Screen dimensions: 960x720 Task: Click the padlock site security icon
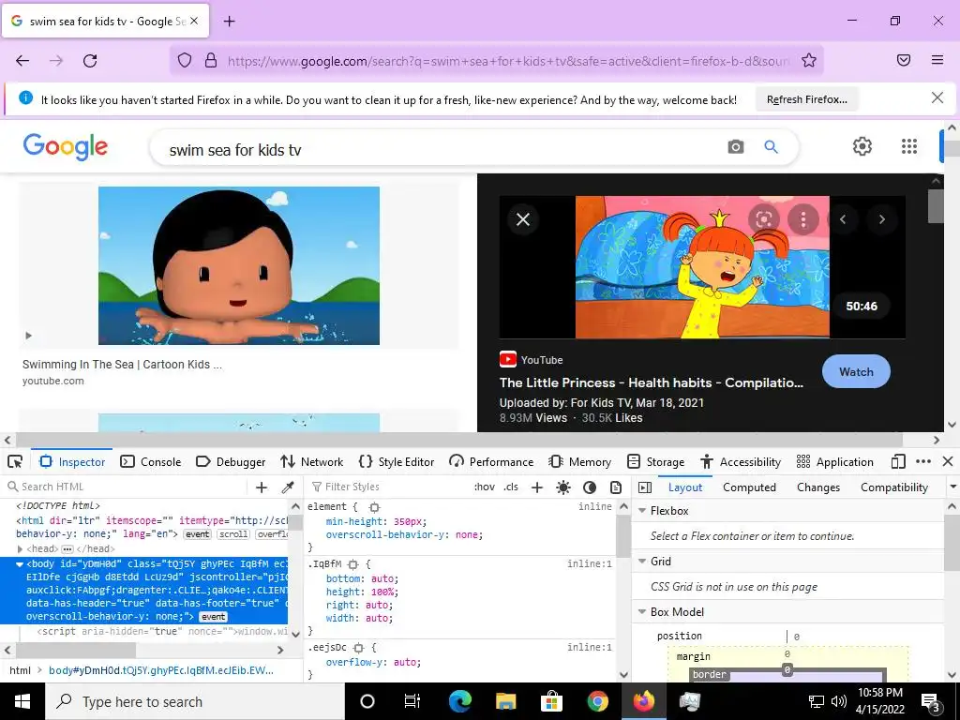[211, 60]
